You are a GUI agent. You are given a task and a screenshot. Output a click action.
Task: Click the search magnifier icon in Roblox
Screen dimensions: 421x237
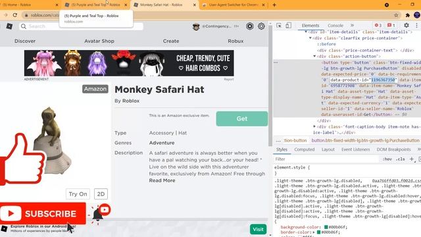24,26
